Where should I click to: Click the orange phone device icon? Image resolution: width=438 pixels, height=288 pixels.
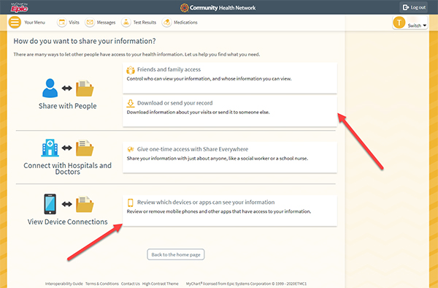131,202
